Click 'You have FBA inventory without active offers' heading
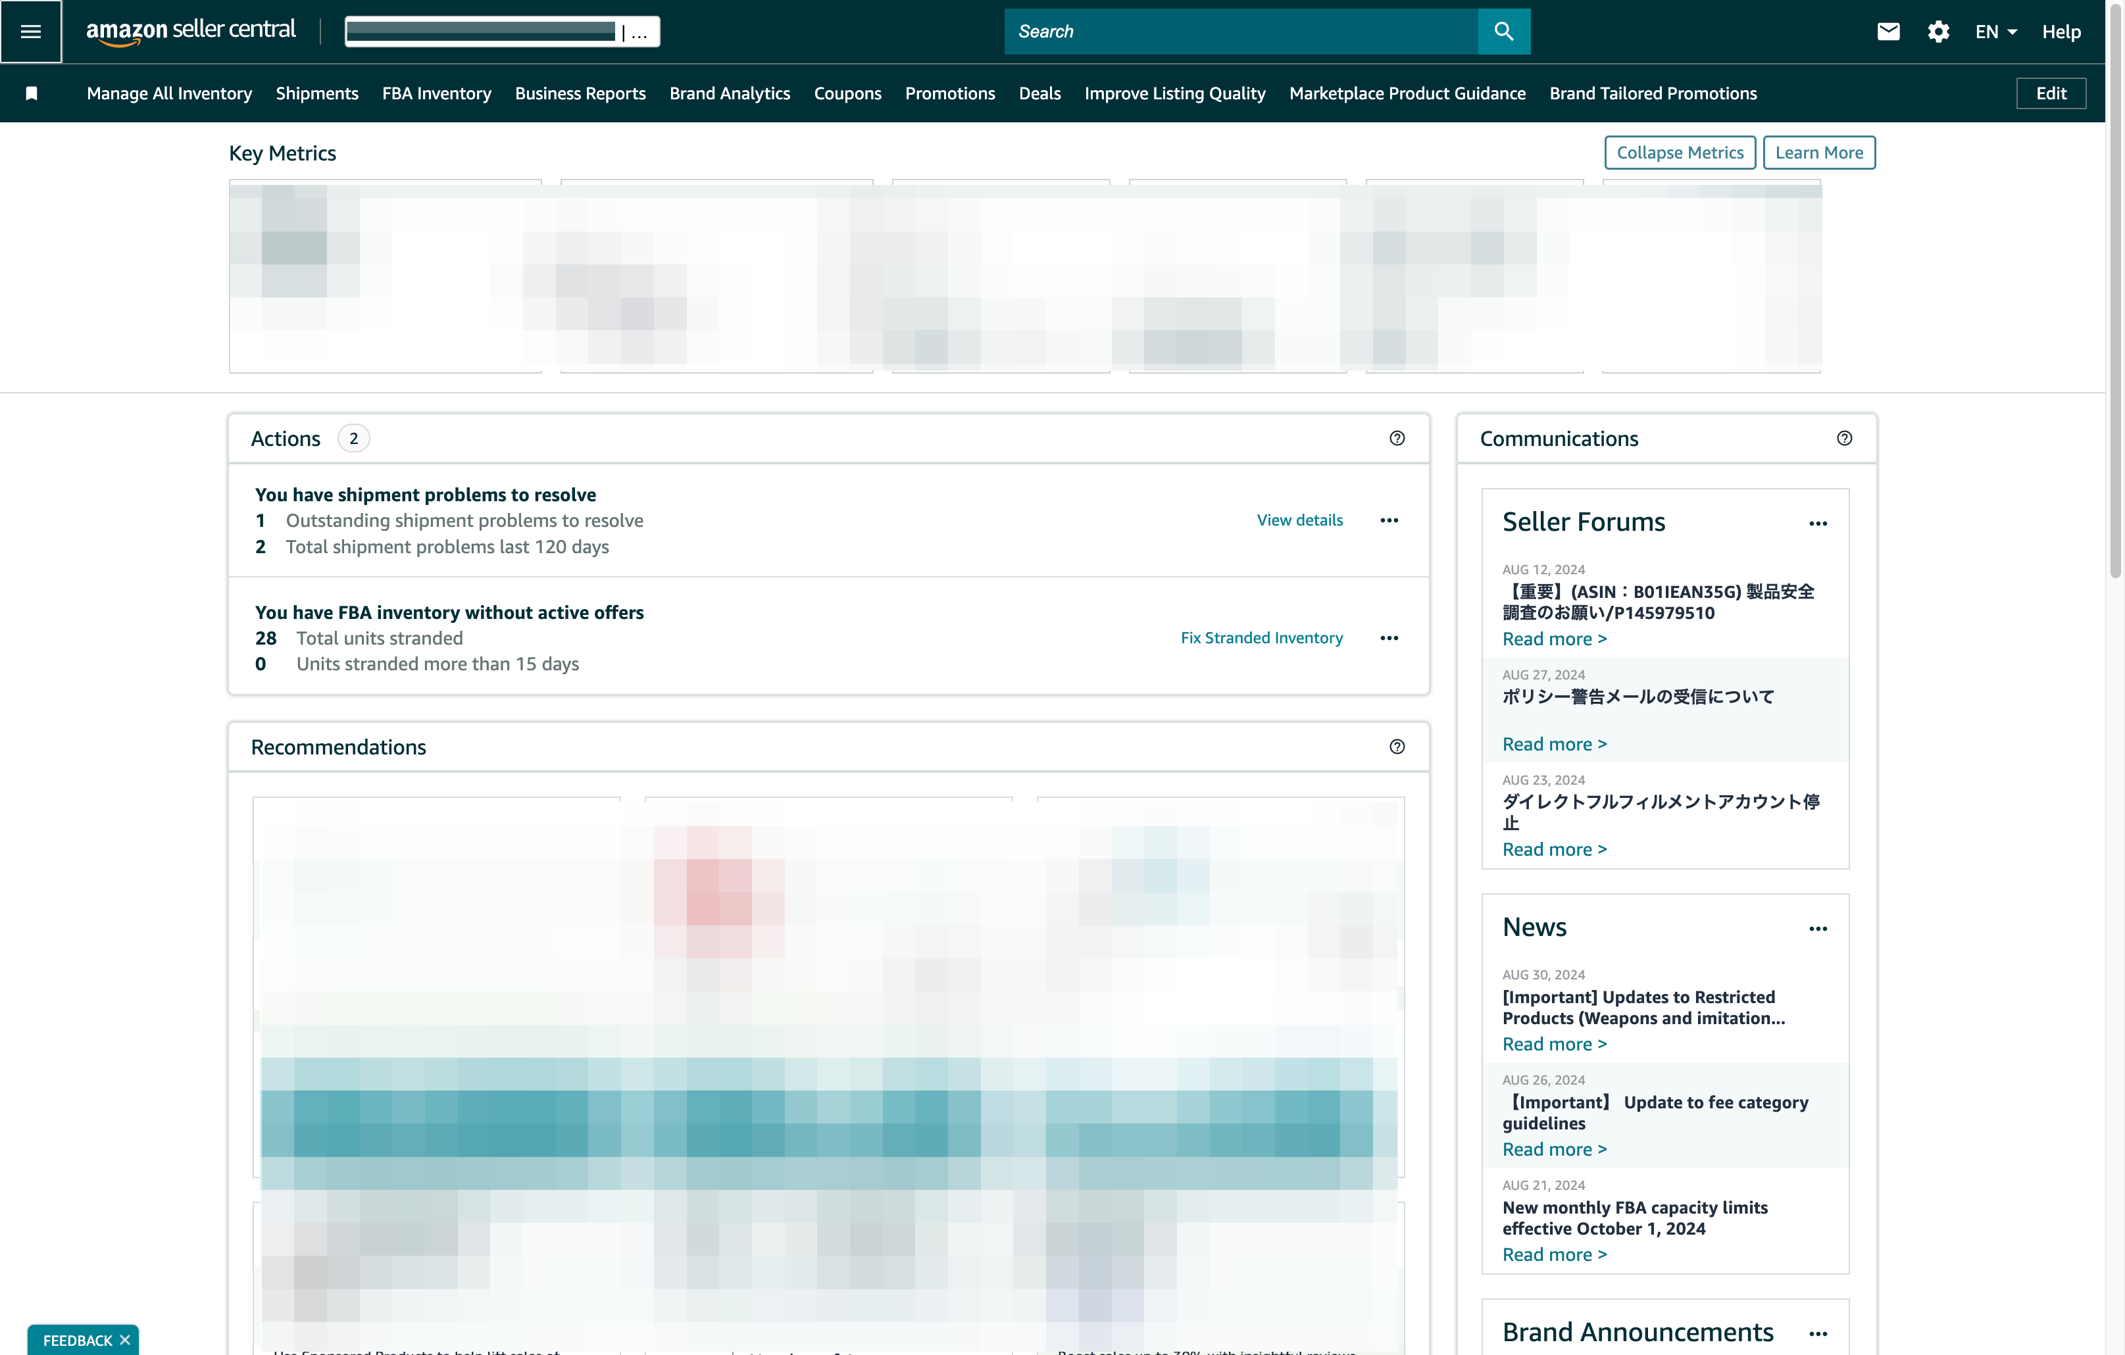 click(449, 612)
